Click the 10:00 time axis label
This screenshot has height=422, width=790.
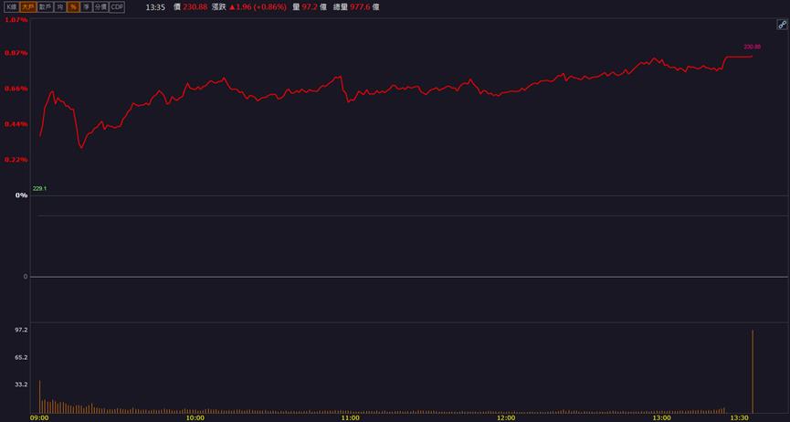[195, 418]
